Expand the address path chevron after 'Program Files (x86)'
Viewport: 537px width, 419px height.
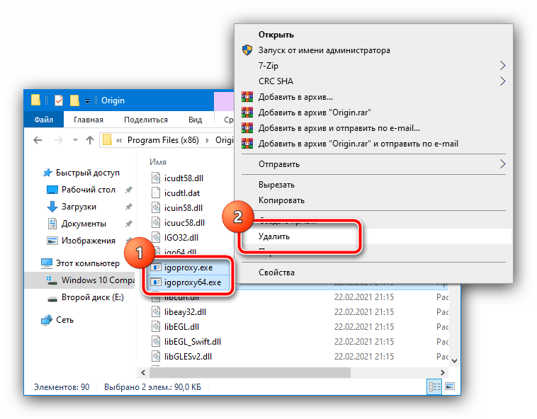coord(207,140)
